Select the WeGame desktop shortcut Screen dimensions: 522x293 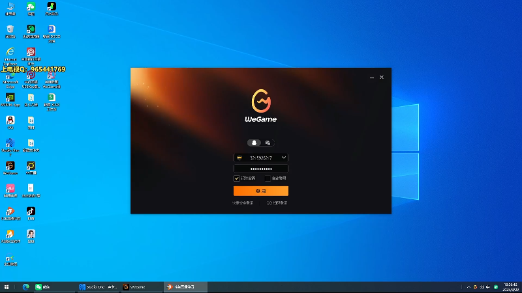click(10, 168)
